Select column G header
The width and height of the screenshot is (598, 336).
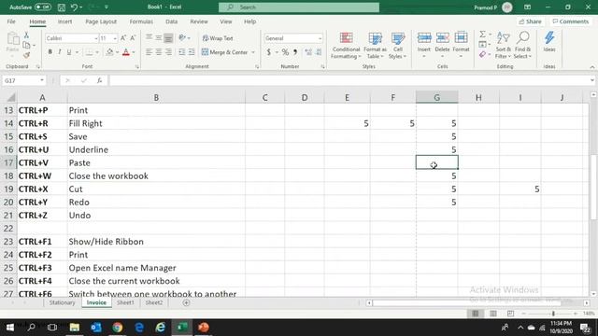click(x=436, y=97)
